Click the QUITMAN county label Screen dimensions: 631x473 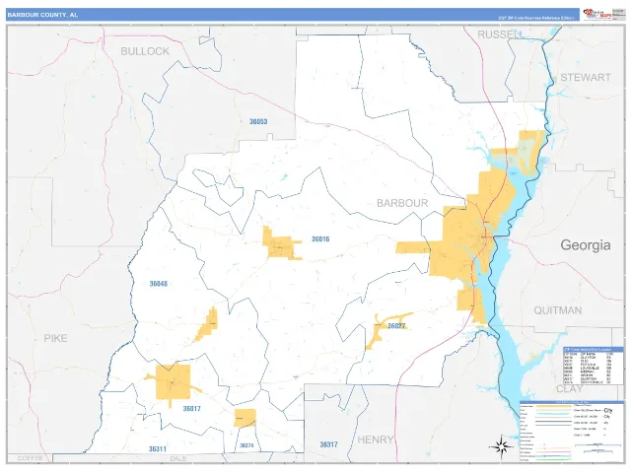(x=558, y=310)
